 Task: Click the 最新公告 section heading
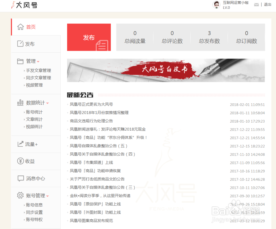point(80,95)
